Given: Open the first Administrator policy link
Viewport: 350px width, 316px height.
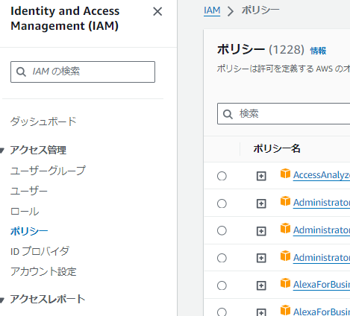Looking at the screenshot, I should [322, 203].
